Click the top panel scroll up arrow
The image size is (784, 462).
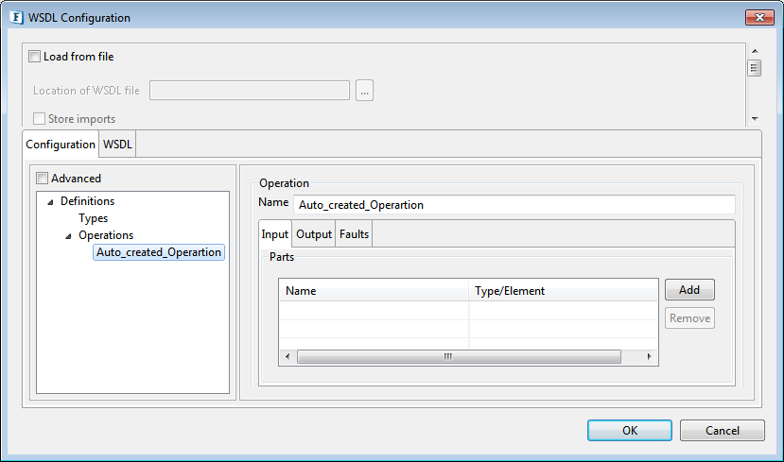[x=755, y=51]
